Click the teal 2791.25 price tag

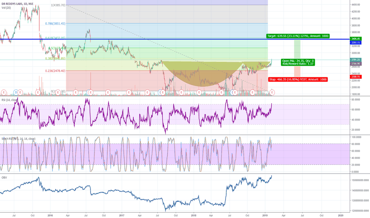pyautogui.click(x=356, y=60)
